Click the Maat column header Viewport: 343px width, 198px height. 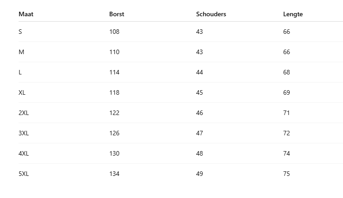click(x=26, y=14)
